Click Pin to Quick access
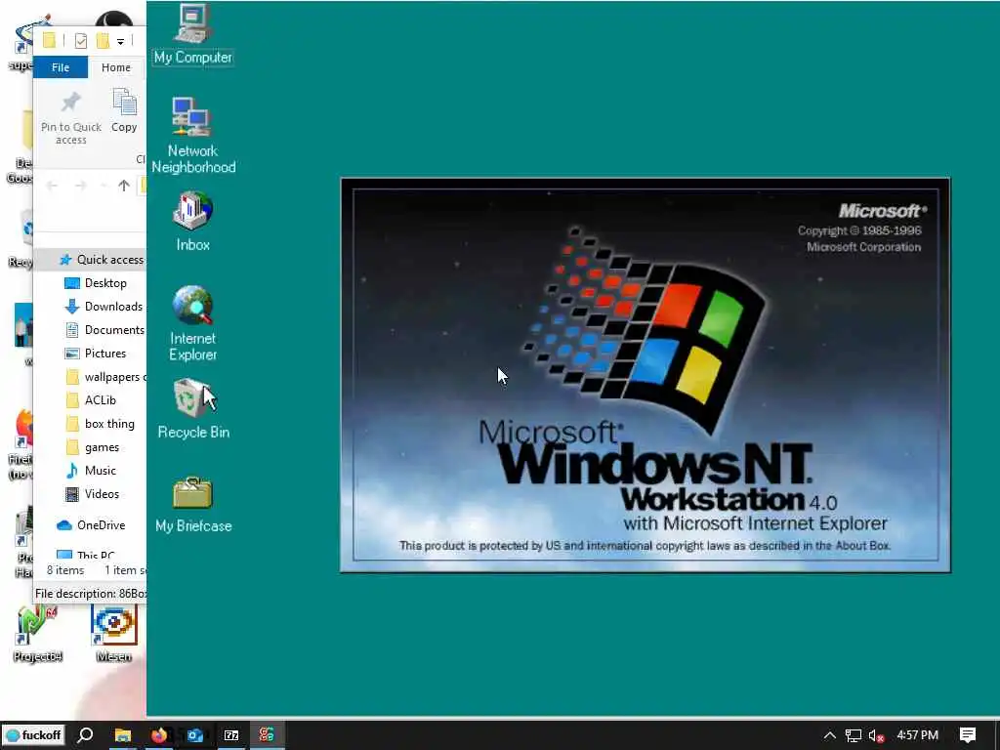Screen dimensions: 1000x750 click(x=70, y=117)
